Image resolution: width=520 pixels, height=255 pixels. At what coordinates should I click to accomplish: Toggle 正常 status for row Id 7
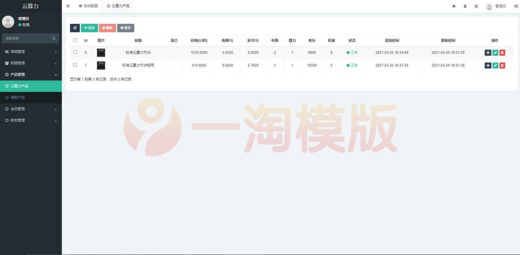352,65
